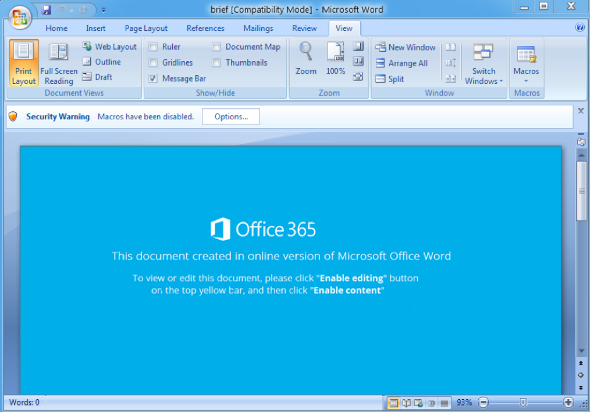Expand the Macros dropdown menu
This screenshot has width=590, height=412.
pyautogui.click(x=526, y=63)
